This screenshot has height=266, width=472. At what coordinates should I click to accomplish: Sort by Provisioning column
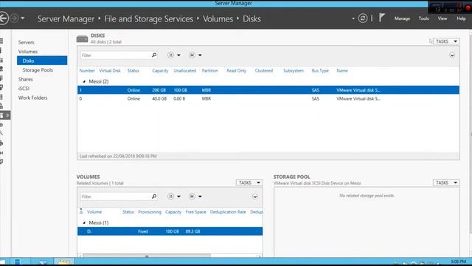[150, 212]
